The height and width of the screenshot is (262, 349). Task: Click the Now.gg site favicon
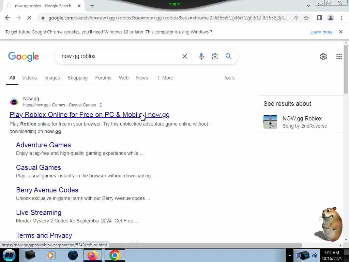tap(14, 102)
